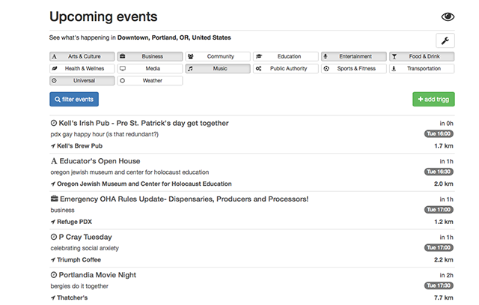
Task: Click the eye icon beside Upcoming events
Action: click(x=448, y=16)
